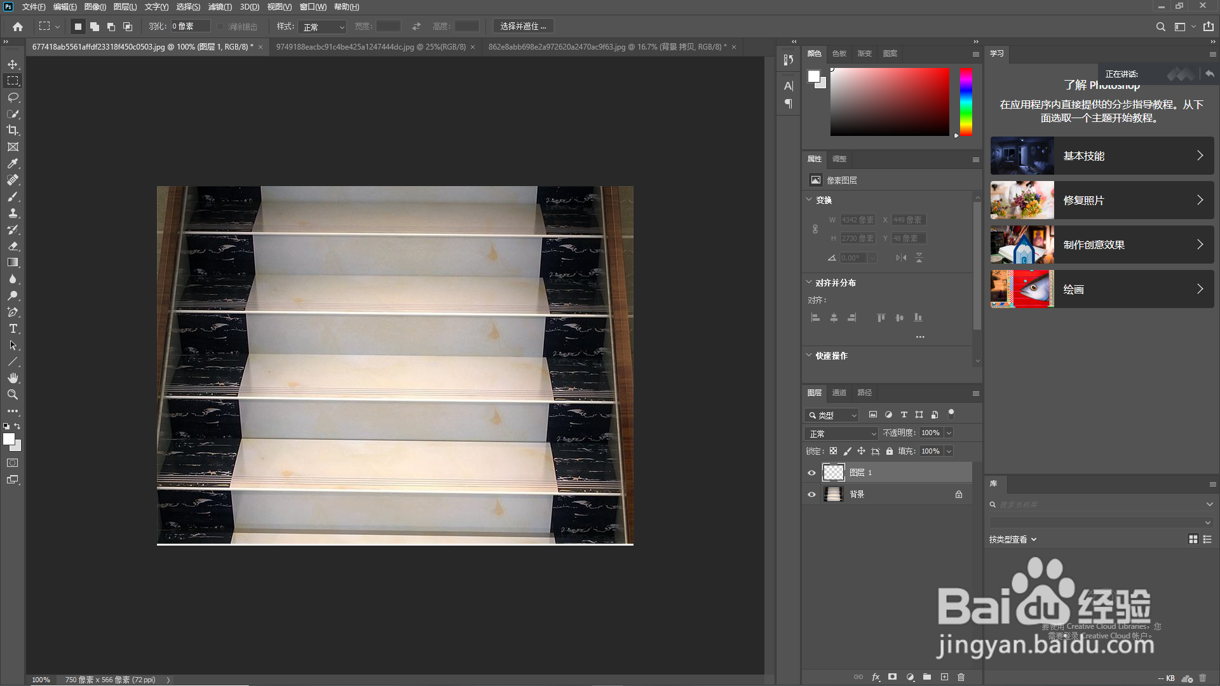Open the 样式 dropdown in options bar
The image size is (1220, 686).
pyautogui.click(x=323, y=27)
